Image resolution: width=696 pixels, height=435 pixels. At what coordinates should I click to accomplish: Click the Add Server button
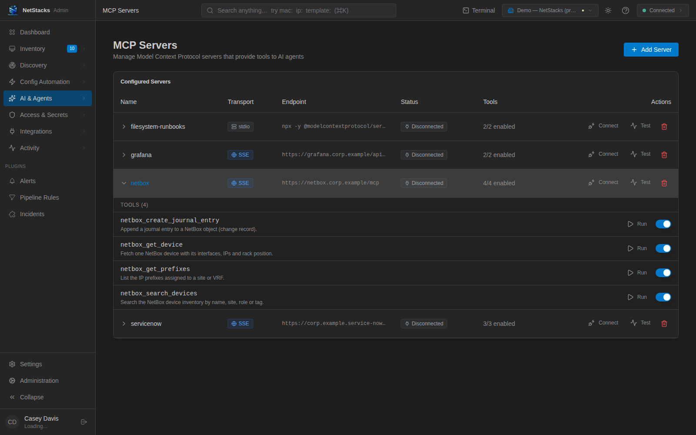click(651, 50)
